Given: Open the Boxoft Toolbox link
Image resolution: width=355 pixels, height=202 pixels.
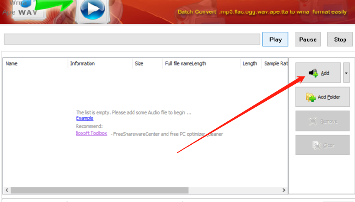Looking at the screenshot, I should [91, 133].
